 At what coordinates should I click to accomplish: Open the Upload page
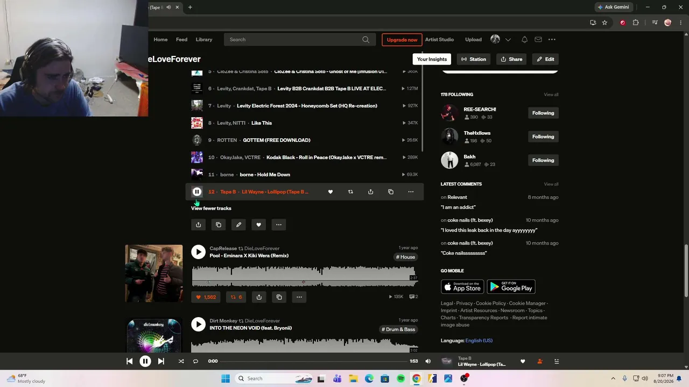(x=474, y=40)
